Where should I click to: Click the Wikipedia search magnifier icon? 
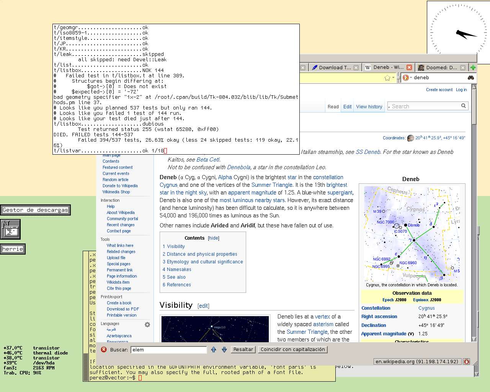(x=464, y=106)
